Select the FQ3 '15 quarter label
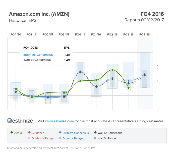This screenshot has height=156, width=172. 64,34
